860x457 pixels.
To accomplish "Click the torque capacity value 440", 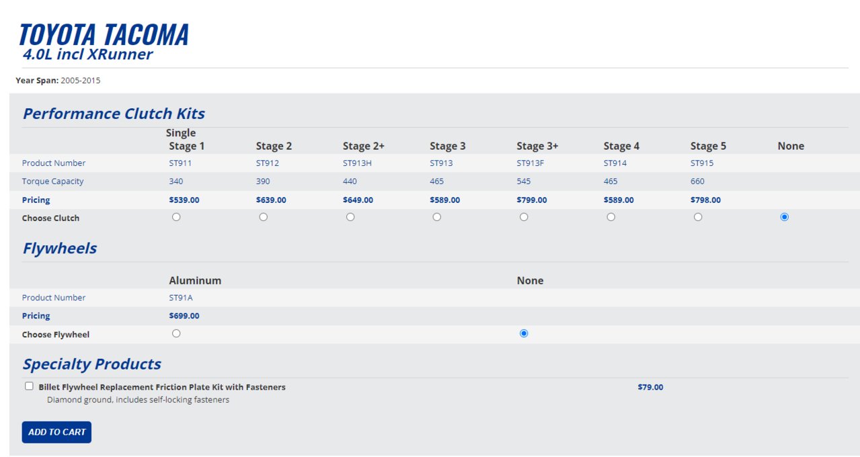I will point(350,181).
